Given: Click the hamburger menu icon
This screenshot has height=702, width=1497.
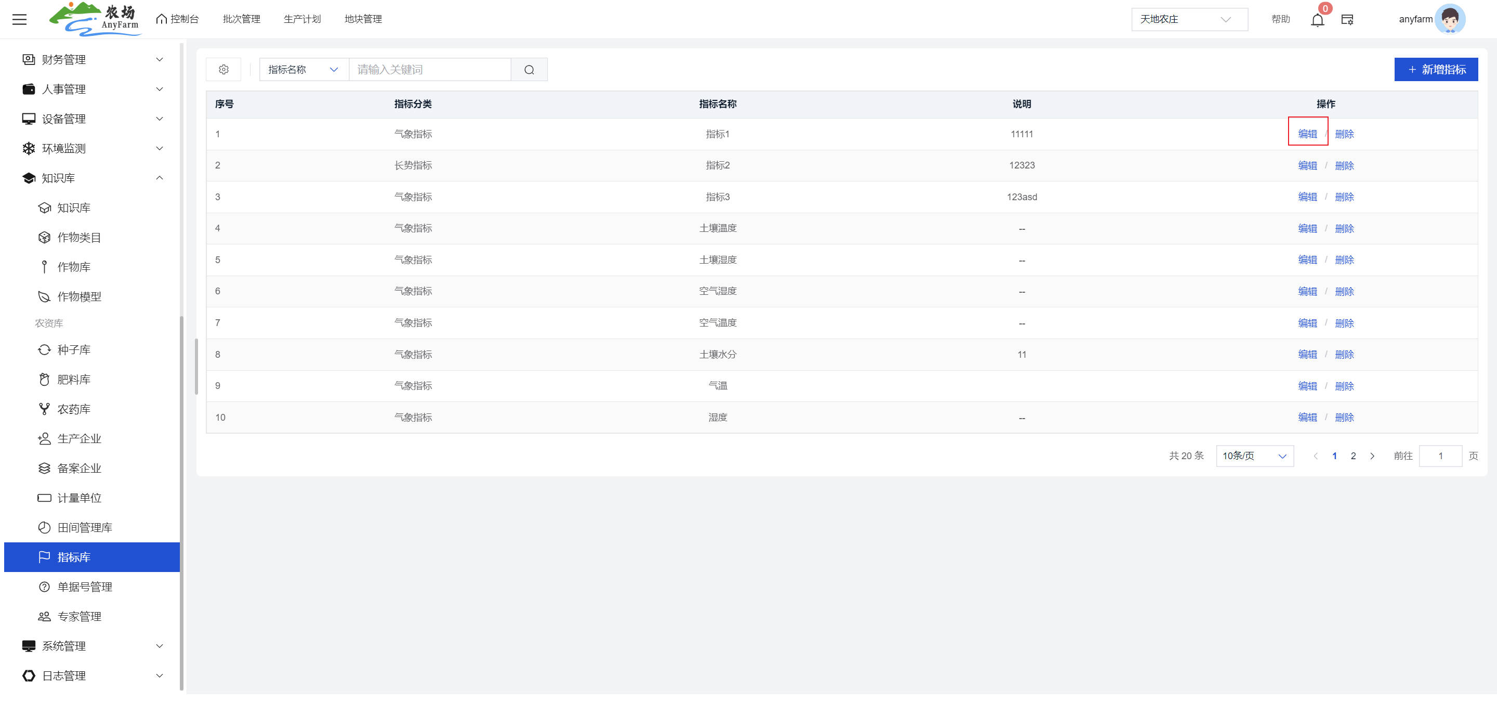Looking at the screenshot, I should 19,19.
